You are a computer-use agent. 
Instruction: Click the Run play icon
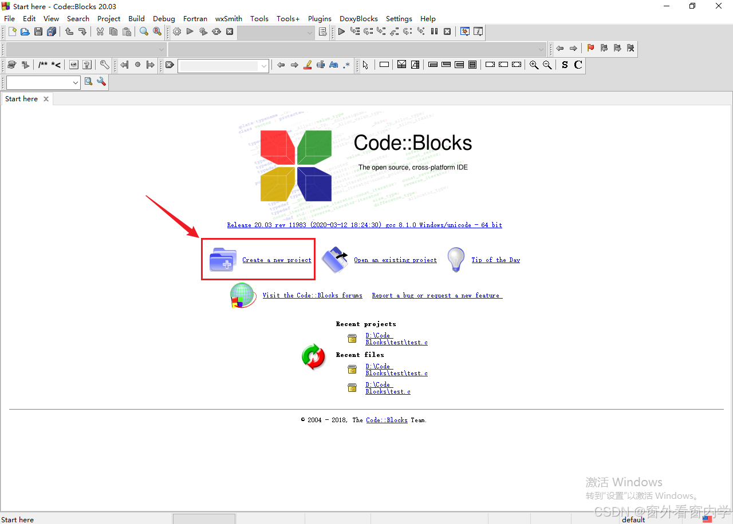190,32
